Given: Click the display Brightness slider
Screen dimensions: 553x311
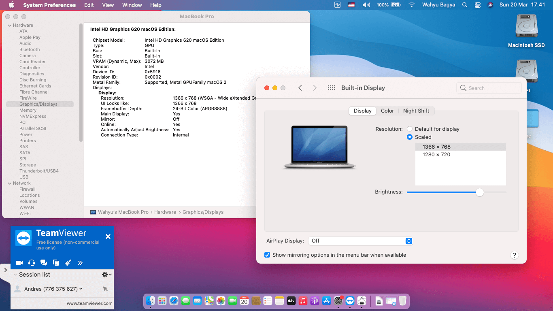Looking at the screenshot, I should point(456,192).
